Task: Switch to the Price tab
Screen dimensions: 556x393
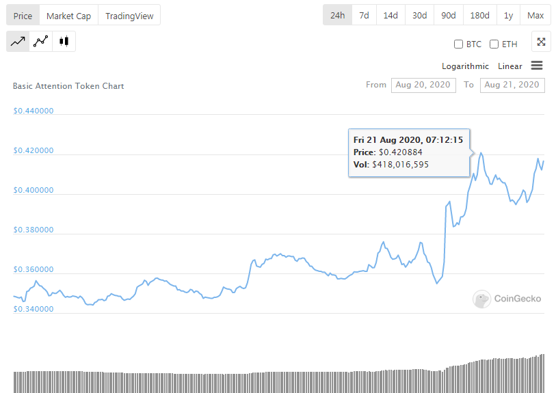Action: pos(23,16)
